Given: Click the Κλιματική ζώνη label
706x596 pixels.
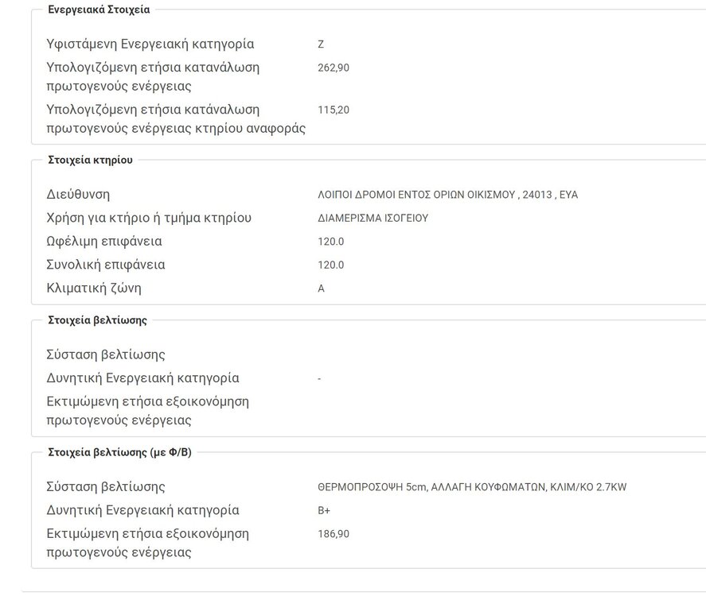Looking at the screenshot, I should tap(94, 288).
